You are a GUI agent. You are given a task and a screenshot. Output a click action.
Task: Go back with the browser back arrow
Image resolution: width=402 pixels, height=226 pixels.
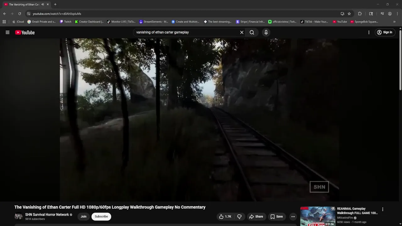tap(4, 14)
